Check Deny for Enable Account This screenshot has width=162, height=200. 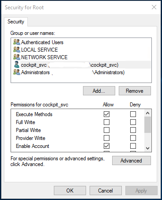pyautogui.click(x=133, y=146)
